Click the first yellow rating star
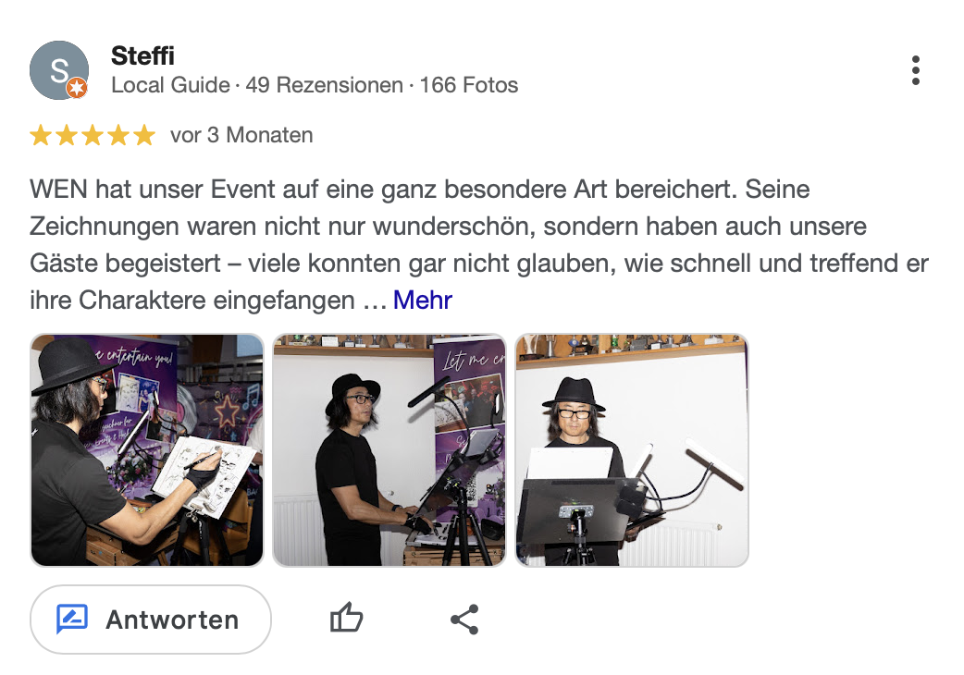 click(41, 135)
